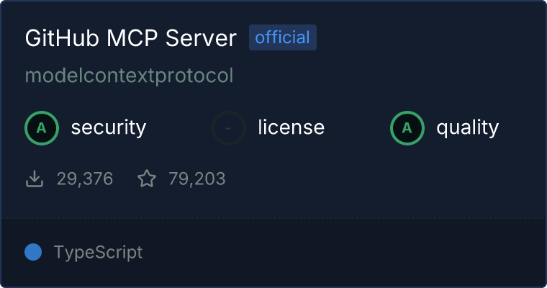Open the modelcontextprotocol author link
Screen dimensions: 547x288
[129, 76]
